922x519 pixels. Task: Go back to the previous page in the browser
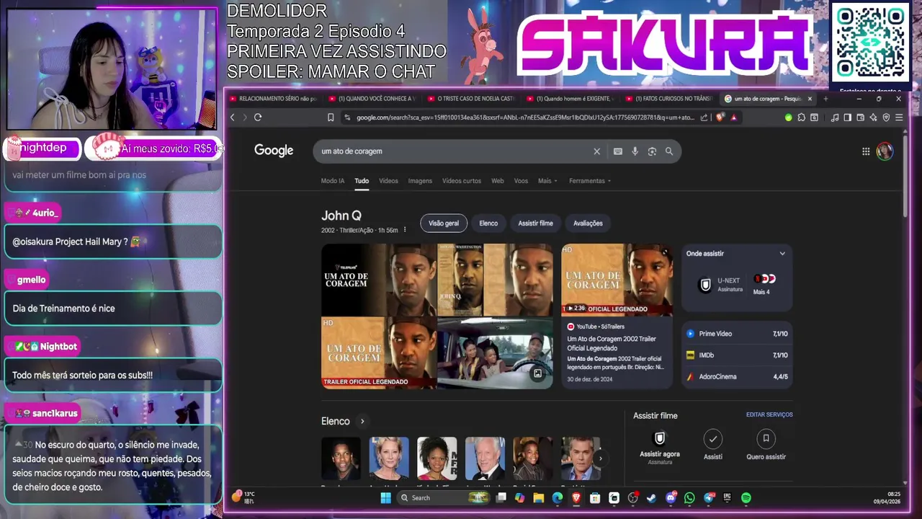tap(232, 117)
